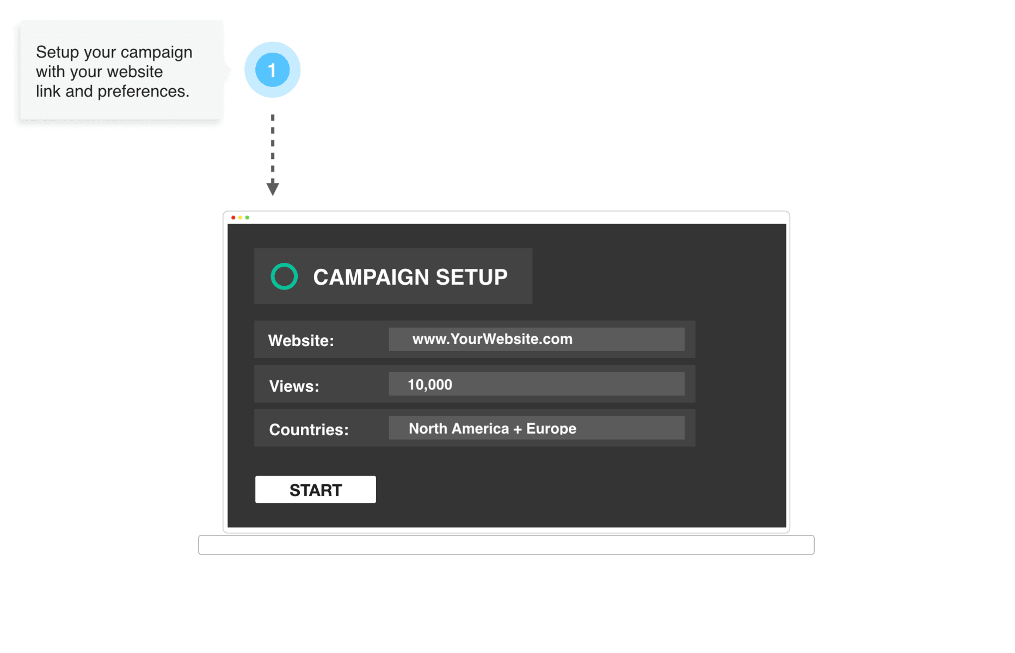Click the yellow window dot
This screenshot has width=1015, height=653.
click(x=240, y=218)
